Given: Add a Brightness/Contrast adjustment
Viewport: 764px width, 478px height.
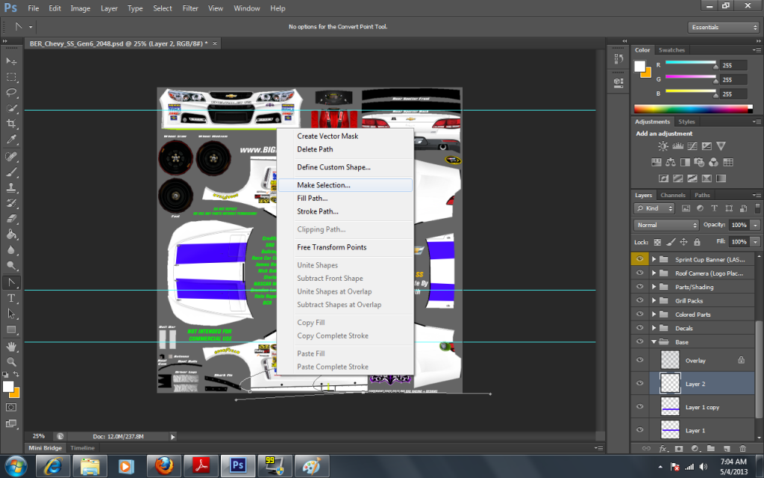Looking at the screenshot, I should coord(663,146).
